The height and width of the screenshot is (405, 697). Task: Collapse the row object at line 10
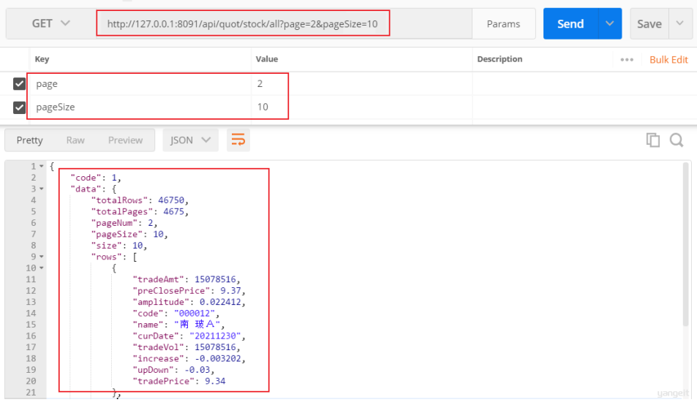[42, 268]
